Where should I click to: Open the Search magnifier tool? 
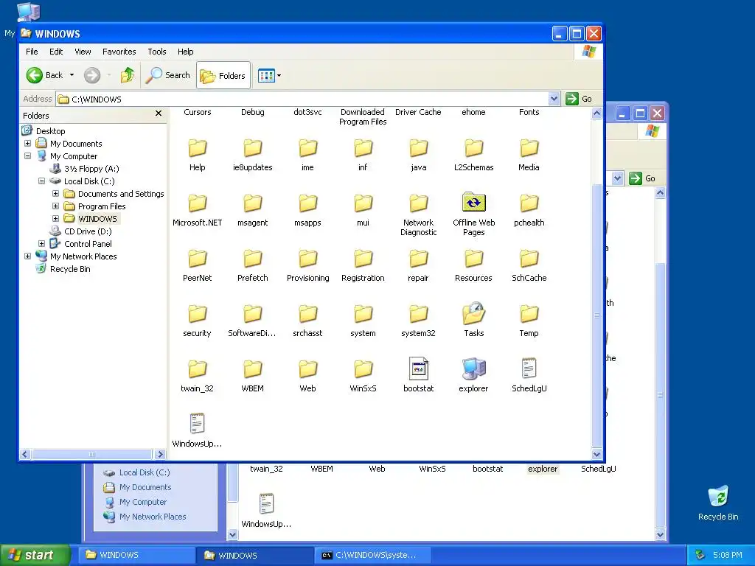click(x=168, y=75)
